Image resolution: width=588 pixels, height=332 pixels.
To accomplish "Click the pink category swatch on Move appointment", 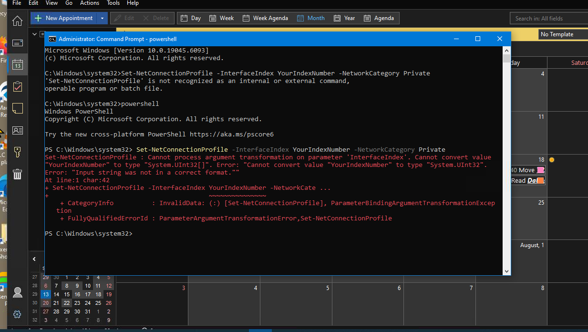I will [540, 170].
